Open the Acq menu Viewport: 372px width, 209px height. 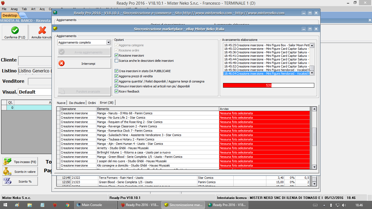pyautogui.click(x=42, y=9)
